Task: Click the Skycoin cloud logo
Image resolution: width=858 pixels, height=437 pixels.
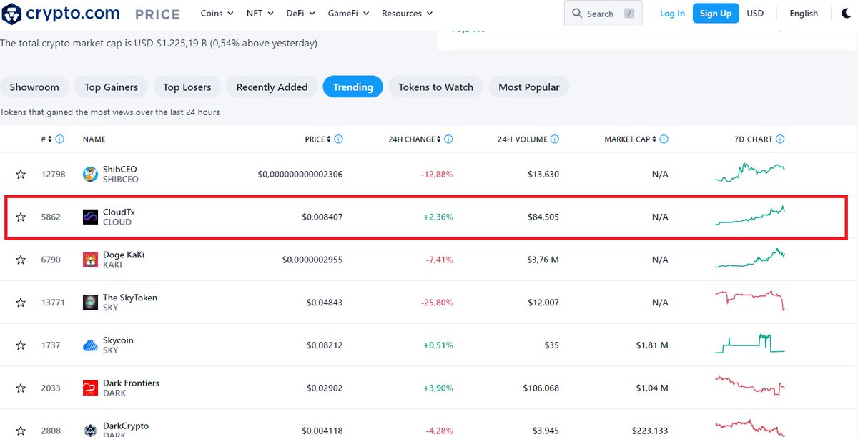Action: [90, 345]
